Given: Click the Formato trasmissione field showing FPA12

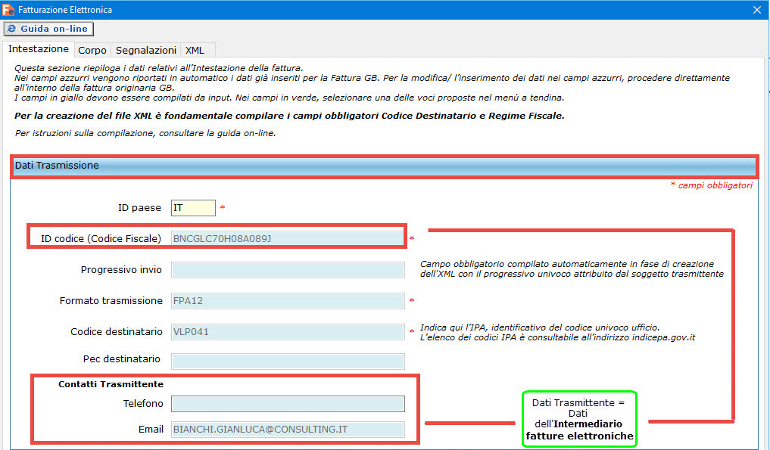Looking at the screenshot, I should pos(288,301).
